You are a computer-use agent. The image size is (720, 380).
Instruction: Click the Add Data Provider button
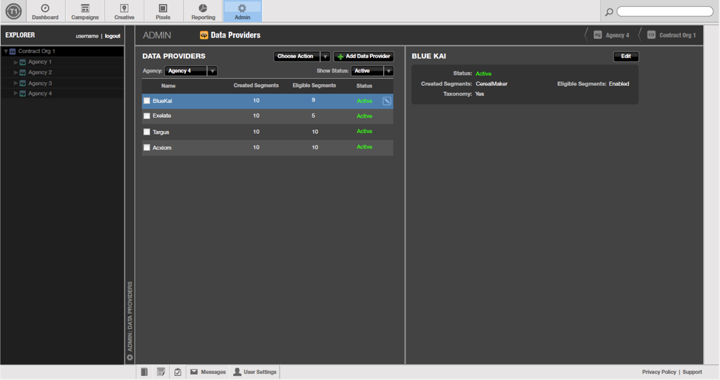coord(364,56)
